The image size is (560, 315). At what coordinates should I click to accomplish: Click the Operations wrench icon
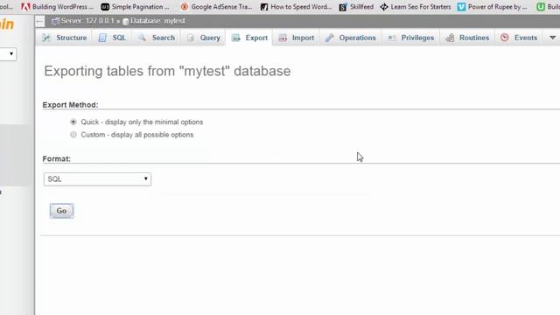pos(329,38)
